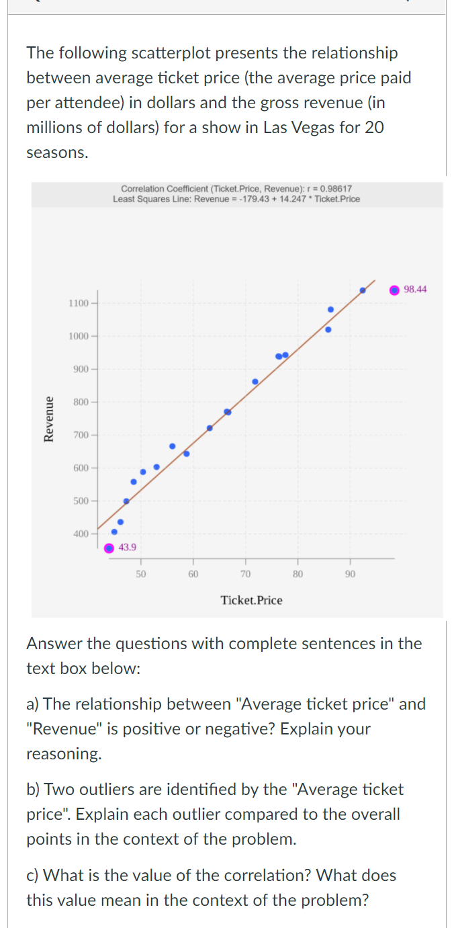Click the blue data point just above the 1000 gridline
Image resolution: width=454 pixels, height=928 pixels.
coord(328,329)
